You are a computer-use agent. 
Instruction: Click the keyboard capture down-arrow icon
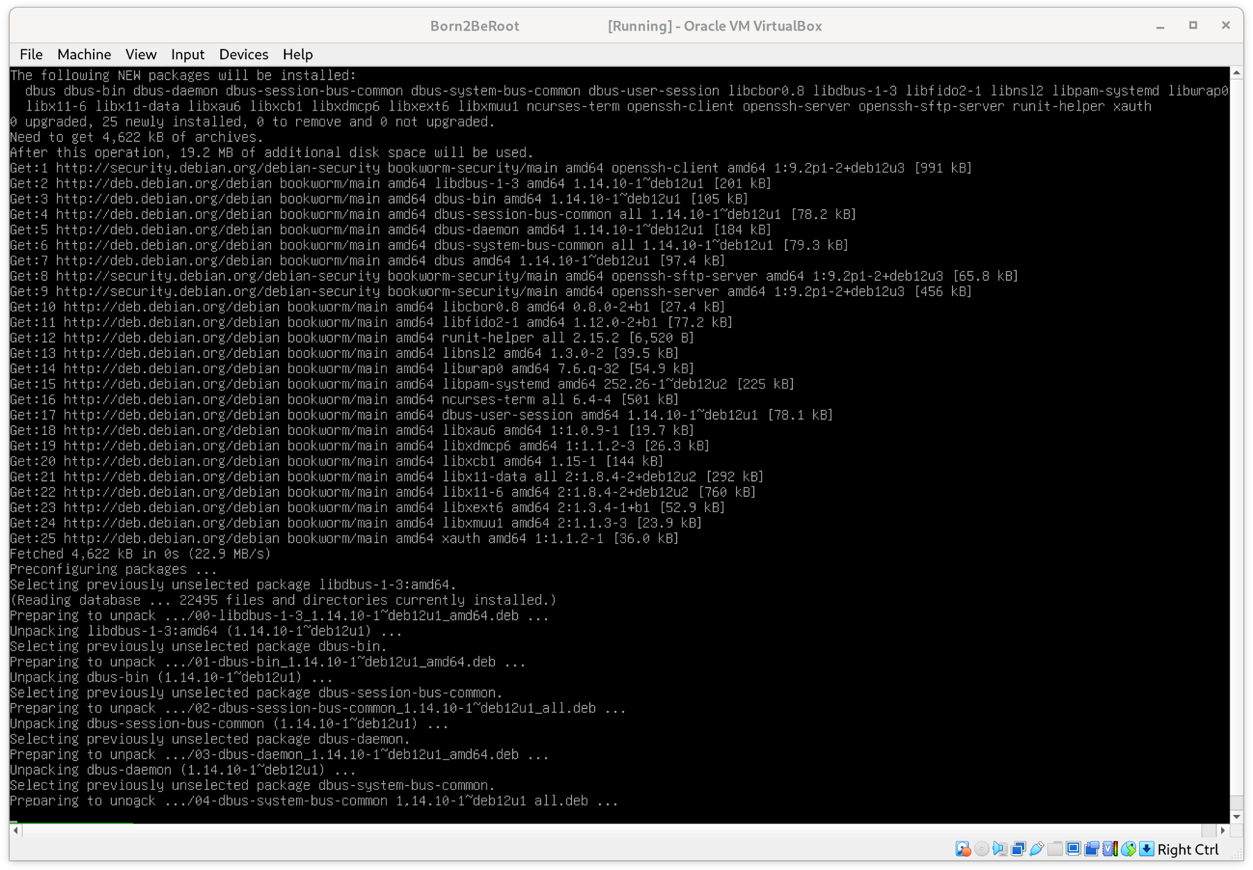tap(1147, 849)
